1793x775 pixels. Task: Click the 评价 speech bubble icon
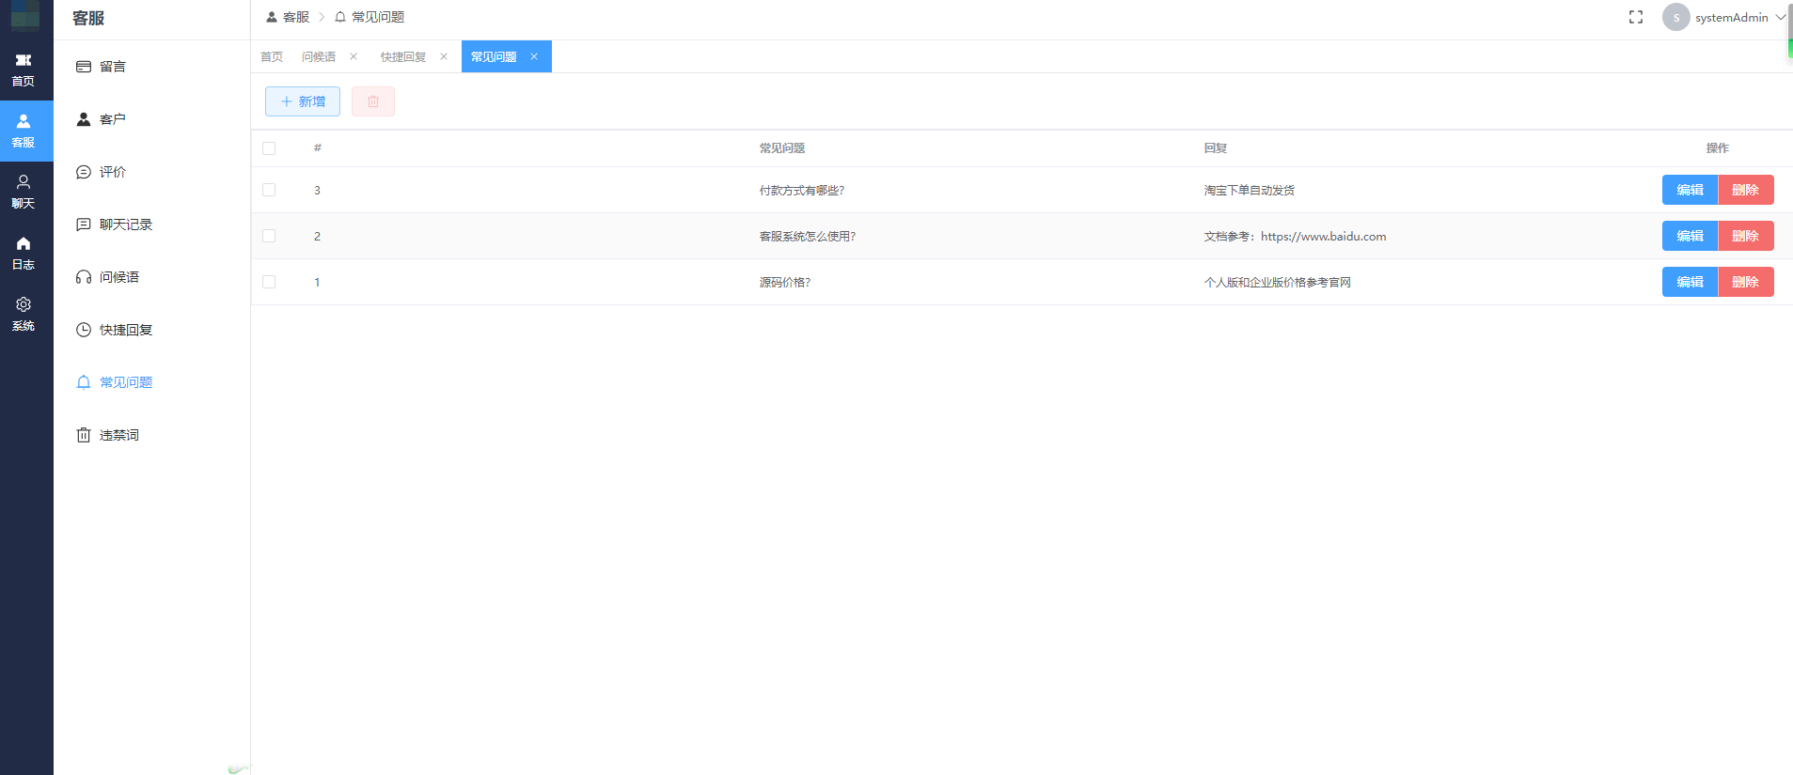pos(84,172)
